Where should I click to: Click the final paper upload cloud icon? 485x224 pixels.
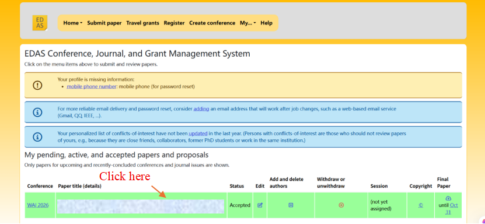tap(448, 198)
